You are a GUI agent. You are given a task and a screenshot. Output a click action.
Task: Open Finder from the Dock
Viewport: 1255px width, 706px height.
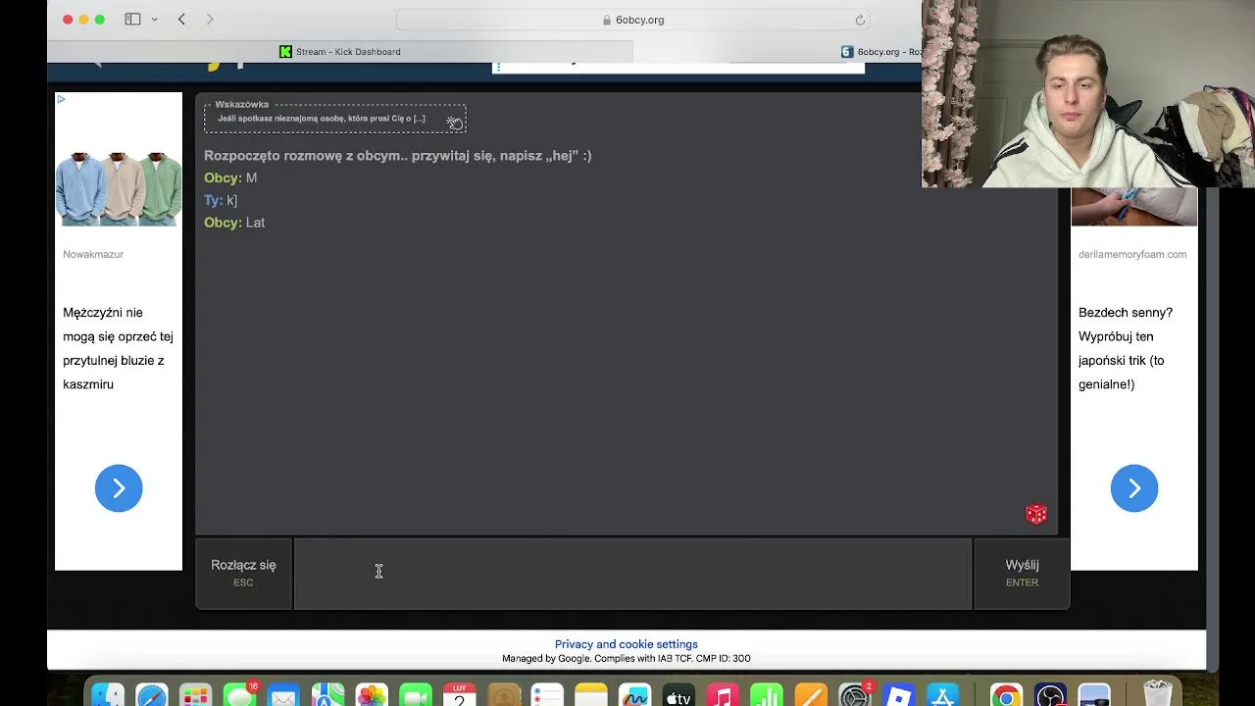pyautogui.click(x=108, y=695)
